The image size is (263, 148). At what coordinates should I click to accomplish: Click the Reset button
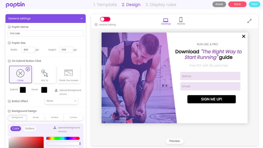click(x=219, y=4)
